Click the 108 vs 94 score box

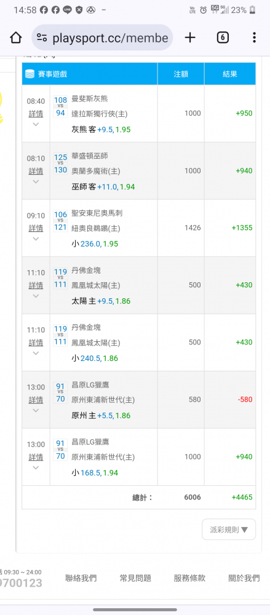click(60, 106)
